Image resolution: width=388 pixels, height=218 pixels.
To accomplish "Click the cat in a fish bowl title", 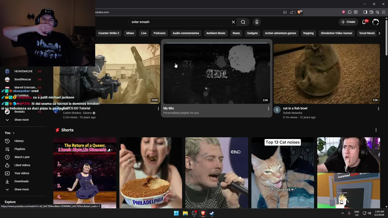I will tap(295, 108).
